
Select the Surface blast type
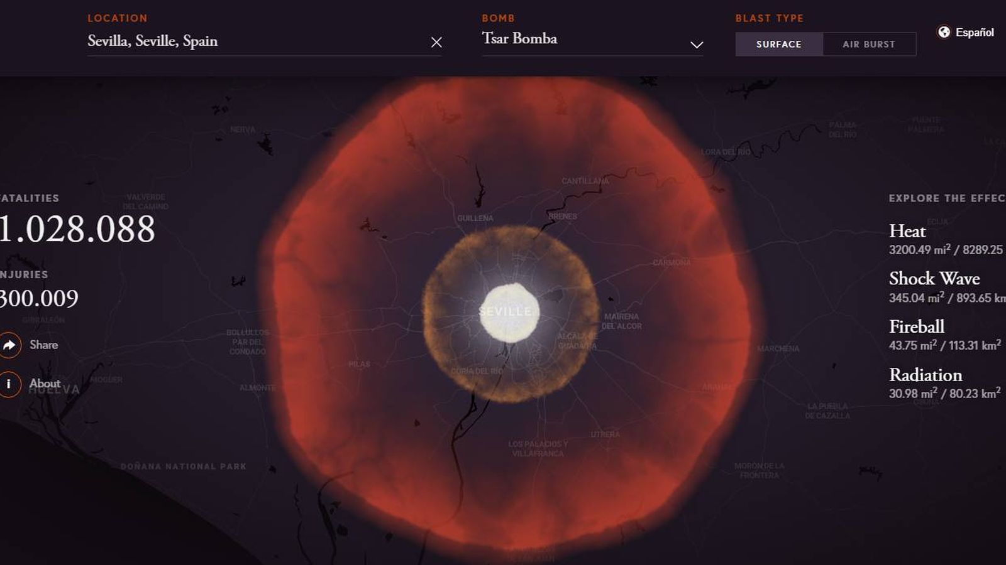coord(779,44)
